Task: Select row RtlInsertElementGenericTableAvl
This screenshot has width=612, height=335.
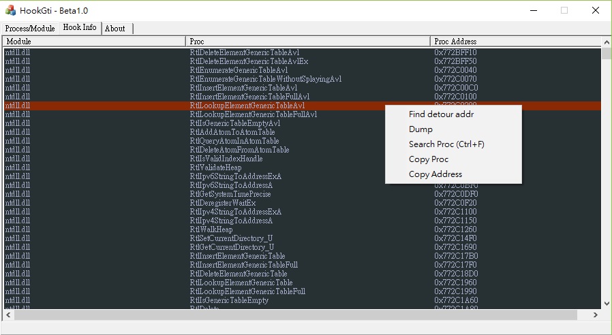Action: (x=303, y=88)
